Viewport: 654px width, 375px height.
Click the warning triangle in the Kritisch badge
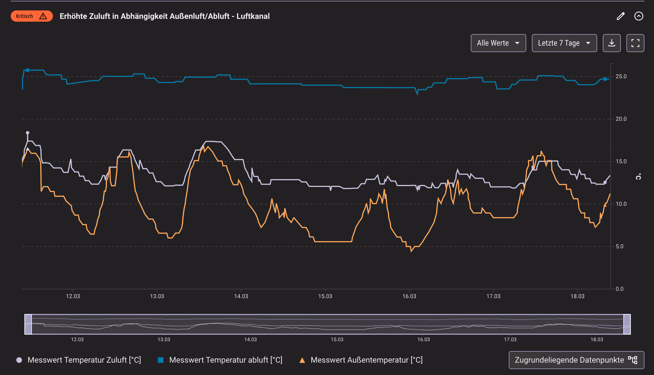tap(43, 16)
